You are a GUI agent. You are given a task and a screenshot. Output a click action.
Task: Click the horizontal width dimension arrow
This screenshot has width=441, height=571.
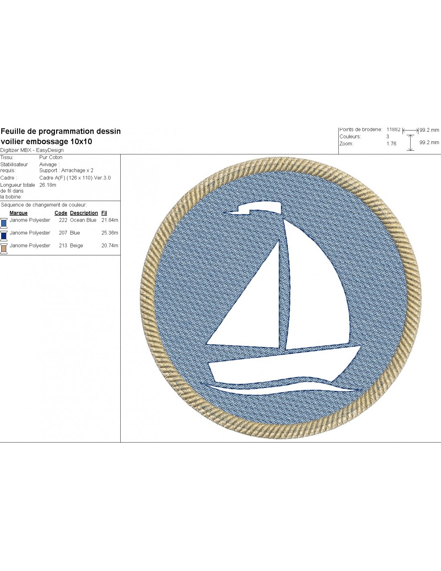410,131
